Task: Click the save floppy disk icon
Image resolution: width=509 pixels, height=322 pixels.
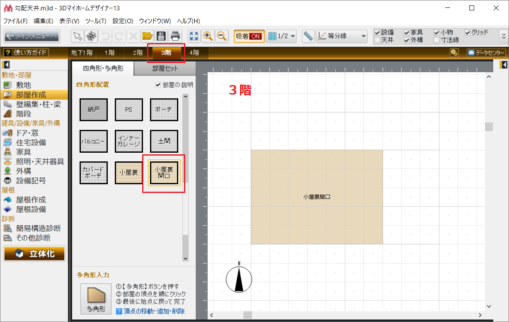Action: point(161,36)
